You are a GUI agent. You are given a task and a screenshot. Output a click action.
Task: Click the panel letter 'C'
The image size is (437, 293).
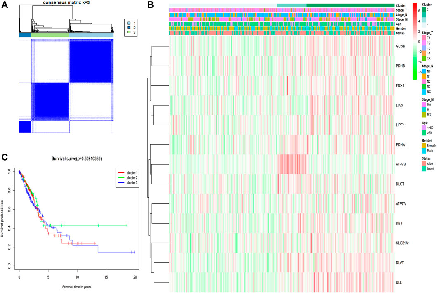(5, 158)
